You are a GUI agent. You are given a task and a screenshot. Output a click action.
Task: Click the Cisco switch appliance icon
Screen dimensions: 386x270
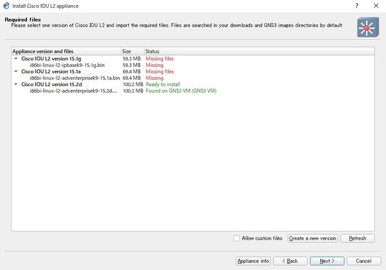tap(368, 27)
